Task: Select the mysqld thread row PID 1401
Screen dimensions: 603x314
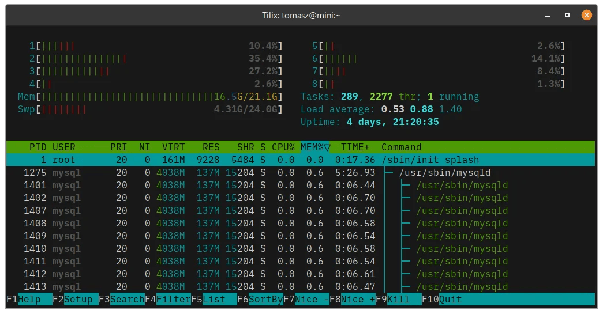Action: pos(301,186)
